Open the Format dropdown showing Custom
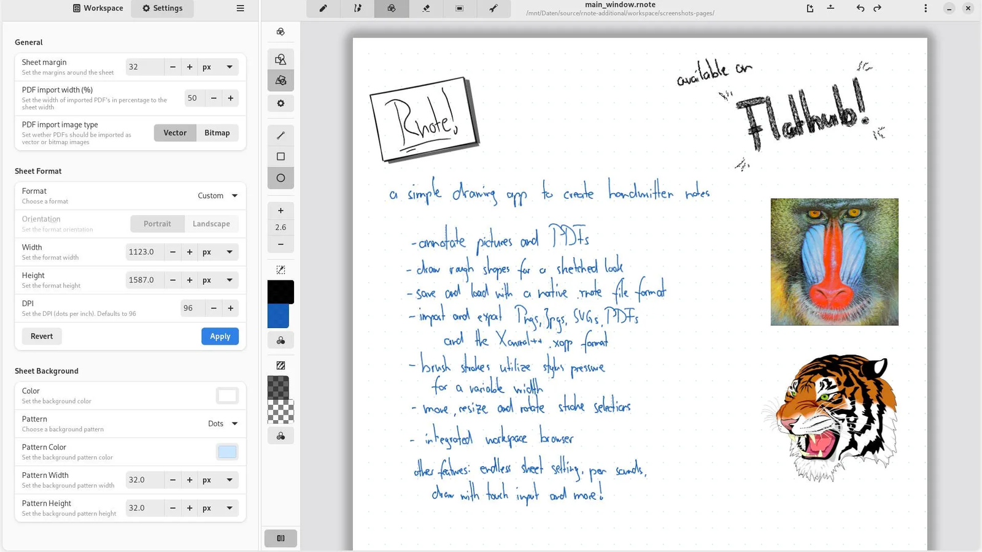This screenshot has height=552, width=982. 217,196
